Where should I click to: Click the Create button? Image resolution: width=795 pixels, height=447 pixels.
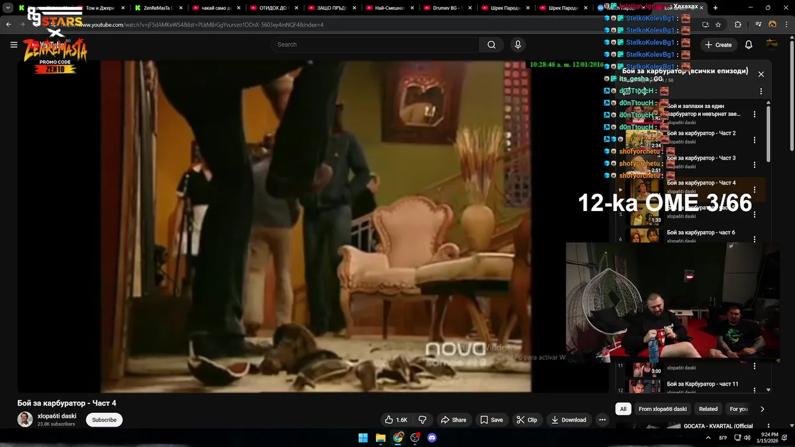pos(718,45)
